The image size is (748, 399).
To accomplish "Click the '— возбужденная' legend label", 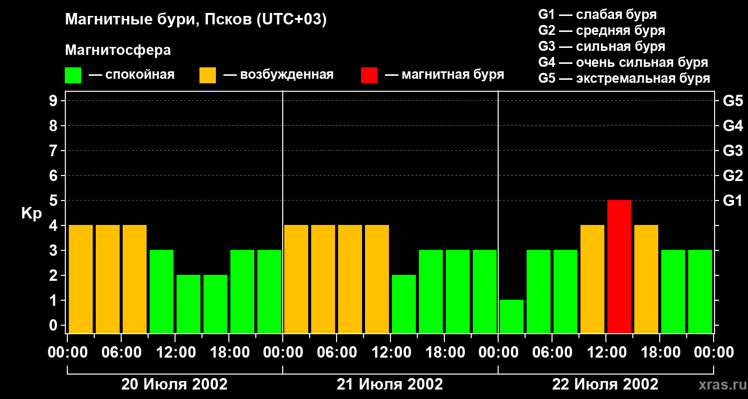I will [x=278, y=75].
